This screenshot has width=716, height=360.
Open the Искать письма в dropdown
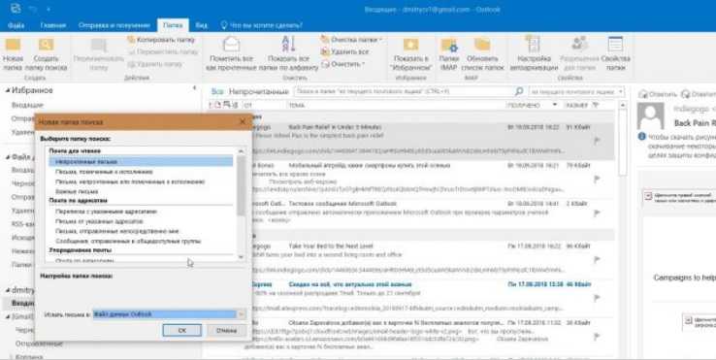tap(242, 314)
